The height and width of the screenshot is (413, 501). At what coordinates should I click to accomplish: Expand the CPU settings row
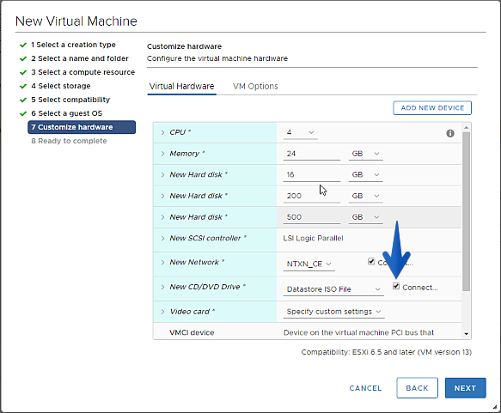(x=162, y=132)
